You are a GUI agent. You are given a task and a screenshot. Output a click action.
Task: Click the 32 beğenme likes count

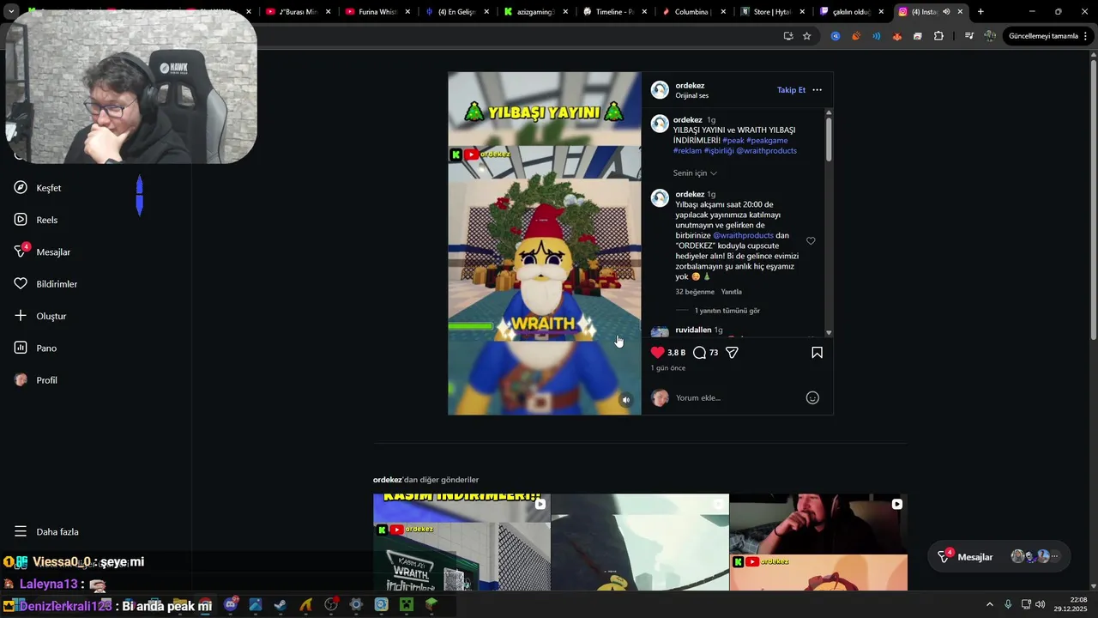(695, 292)
